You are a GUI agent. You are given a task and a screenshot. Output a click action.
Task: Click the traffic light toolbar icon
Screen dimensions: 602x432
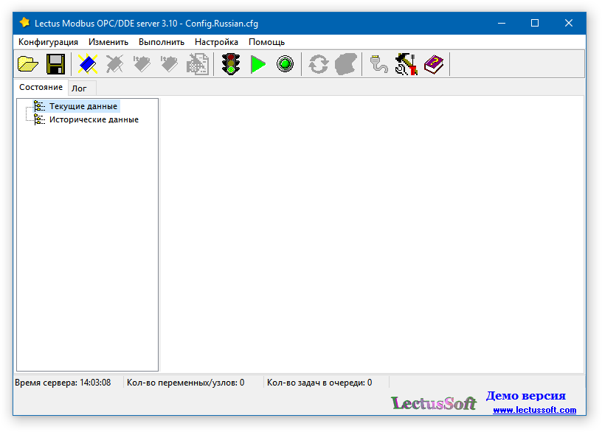coord(231,64)
